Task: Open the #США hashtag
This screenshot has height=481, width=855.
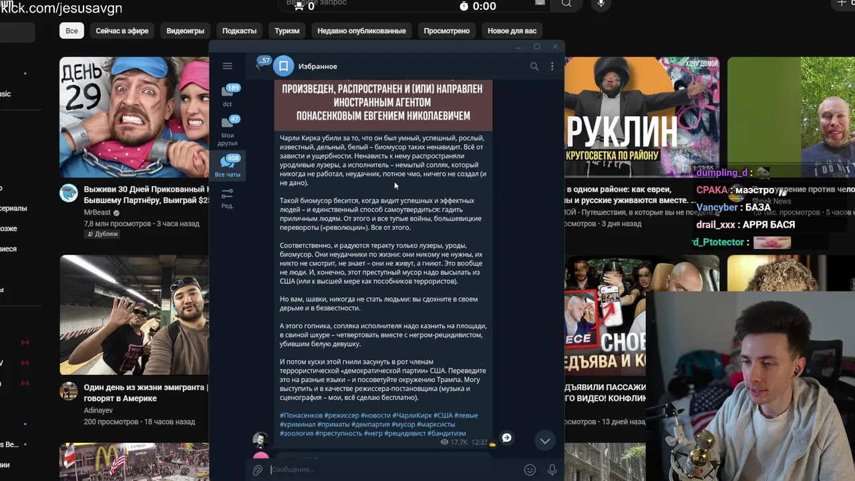Action: point(444,416)
